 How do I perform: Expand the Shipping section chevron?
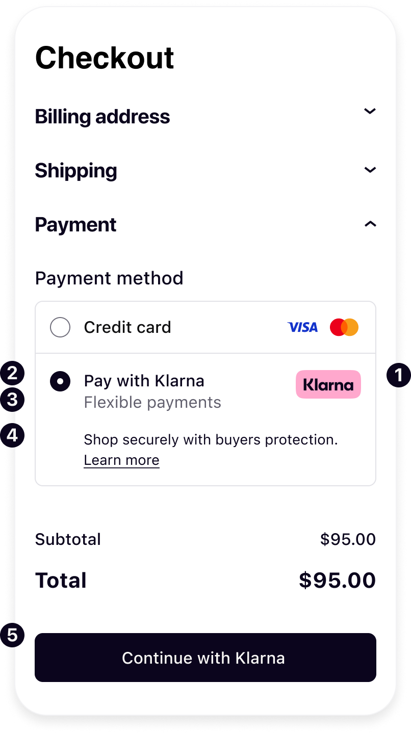[370, 170]
